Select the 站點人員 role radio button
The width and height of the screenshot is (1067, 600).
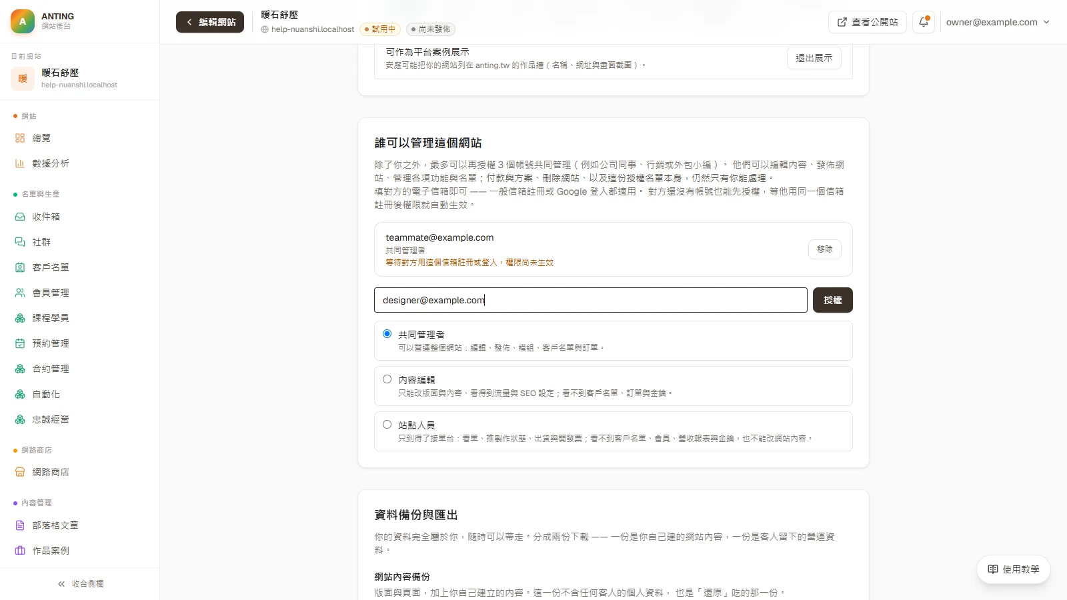pos(387,425)
